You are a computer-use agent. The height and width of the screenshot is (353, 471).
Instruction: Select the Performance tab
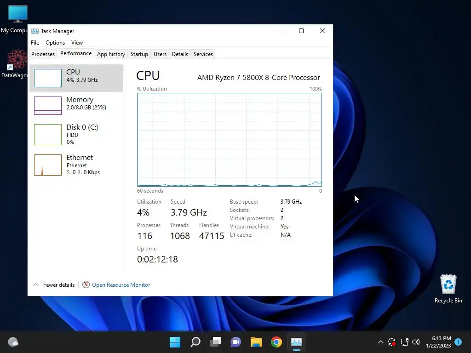click(x=76, y=53)
